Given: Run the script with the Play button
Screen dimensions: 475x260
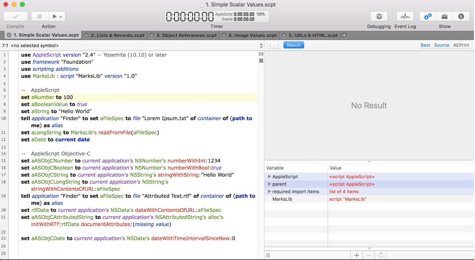Looking at the screenshot, I should click(55, 17).
